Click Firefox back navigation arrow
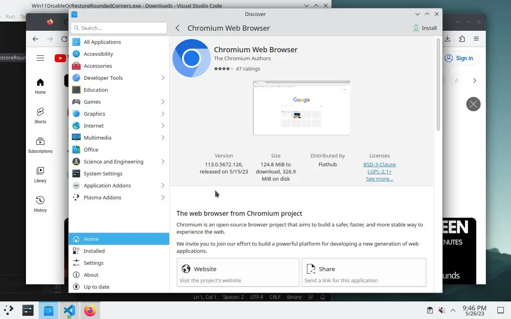The width and height of the screenshot is (511, 319). pyautogui.click(x=36, y=39)
